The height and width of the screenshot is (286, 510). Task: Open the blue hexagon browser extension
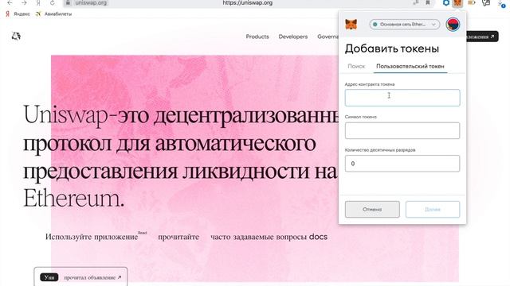click(x=446, y=2)
